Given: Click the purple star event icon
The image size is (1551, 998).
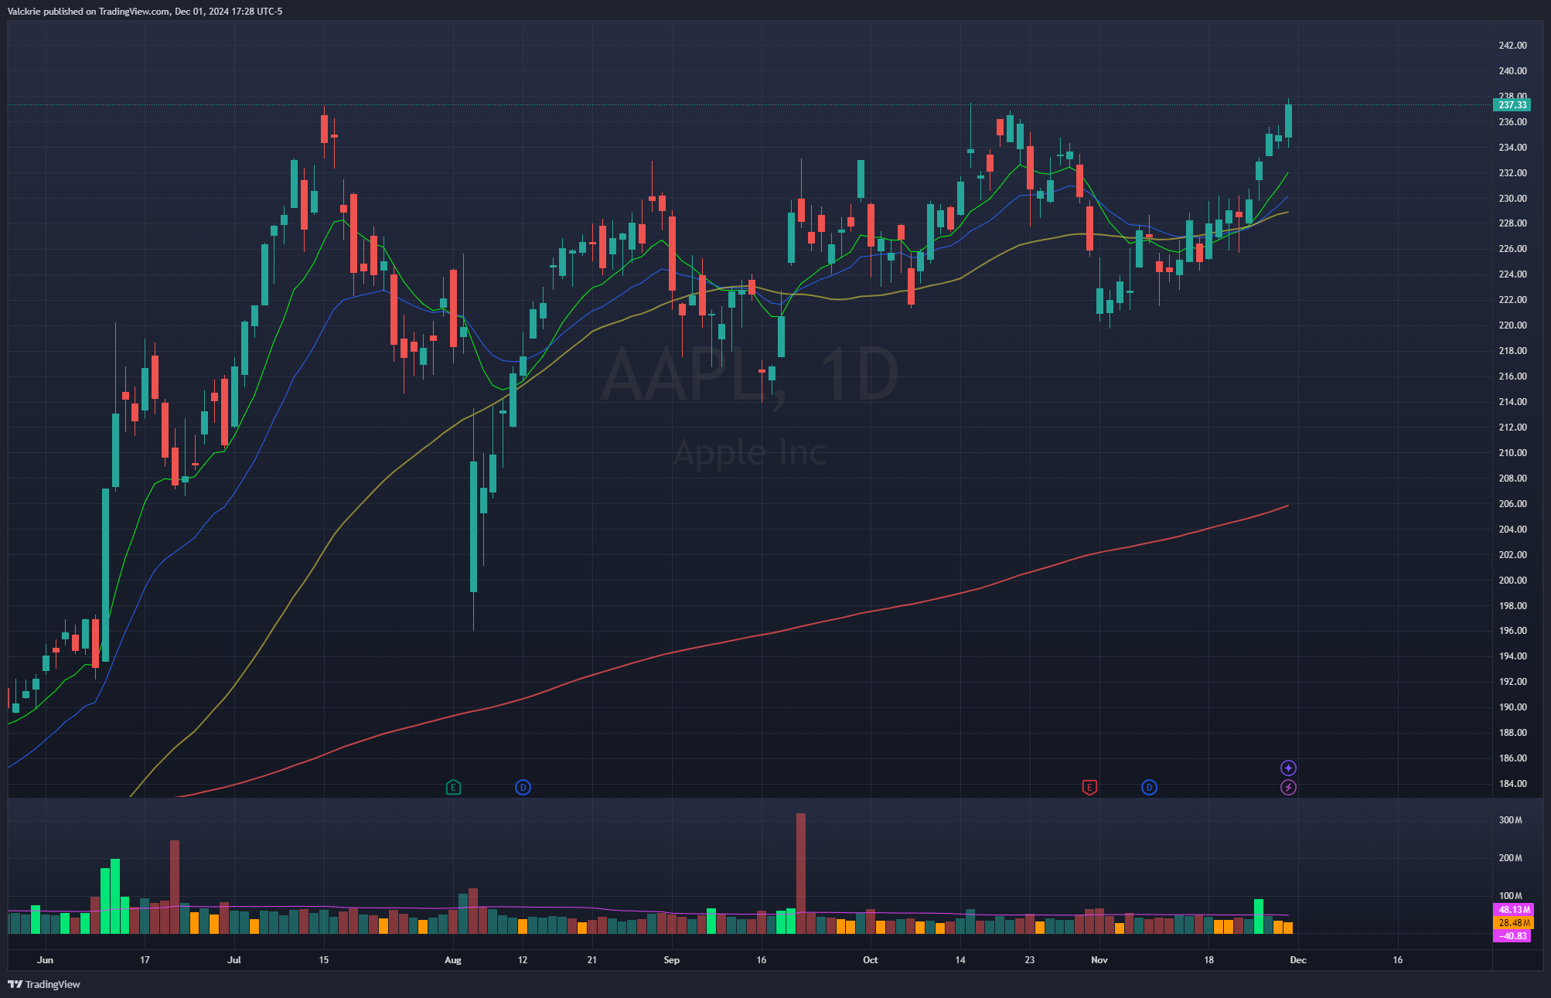Looking at the screenshot, I should coord(1288,768).
